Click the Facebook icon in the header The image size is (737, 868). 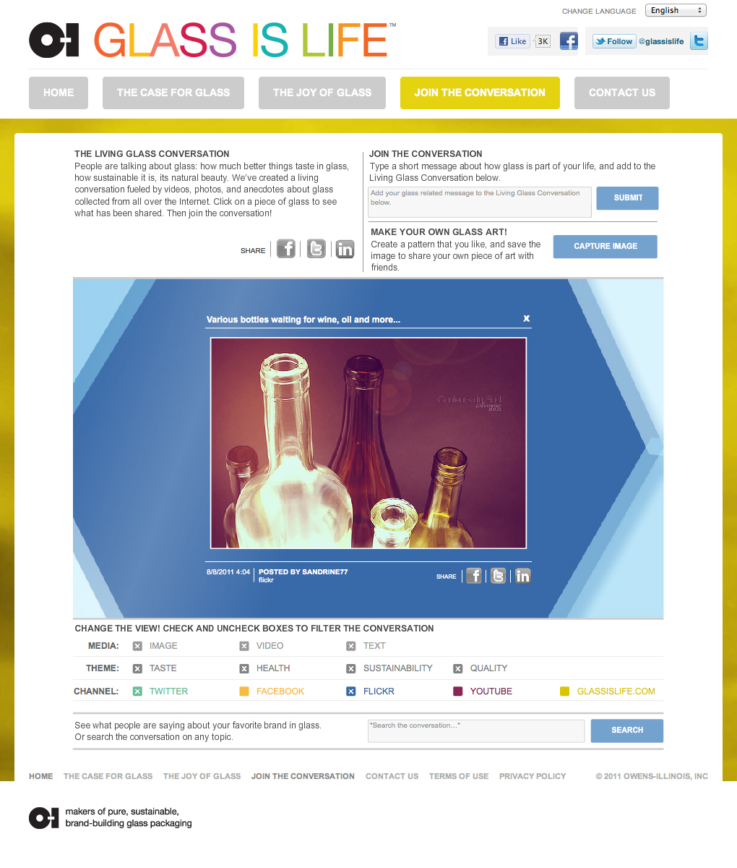coord(569,41)
